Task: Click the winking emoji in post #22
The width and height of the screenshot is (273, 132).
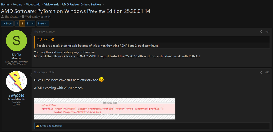Action: click(x=102, y=80)
